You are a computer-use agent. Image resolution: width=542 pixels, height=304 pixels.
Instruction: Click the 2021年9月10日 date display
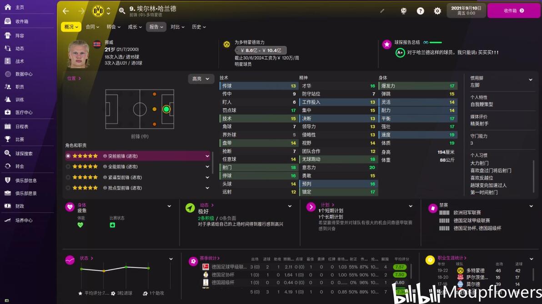pos(466,10)
